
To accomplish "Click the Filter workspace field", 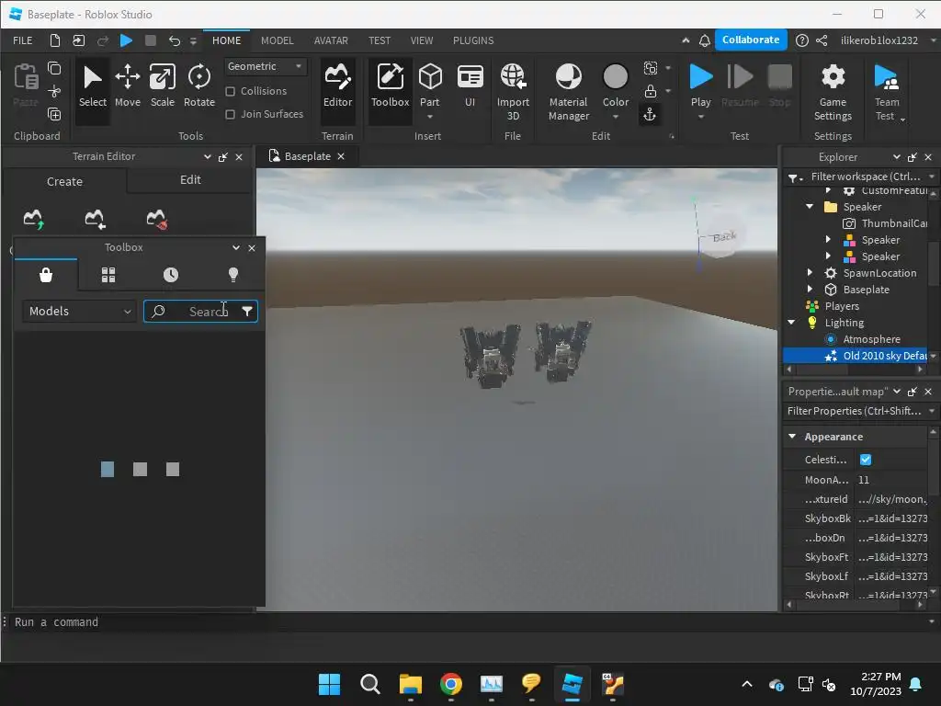I will (864, 176).
